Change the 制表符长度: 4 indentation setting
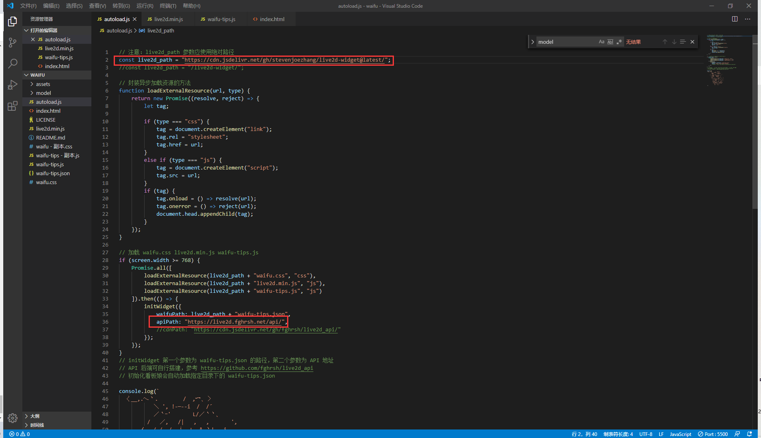The height and width of the screenshot is (438, 761). [618, 434]
